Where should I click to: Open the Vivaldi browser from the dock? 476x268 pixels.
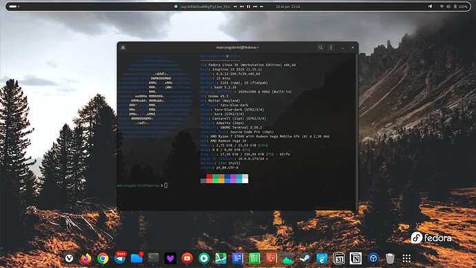(69, 258)
